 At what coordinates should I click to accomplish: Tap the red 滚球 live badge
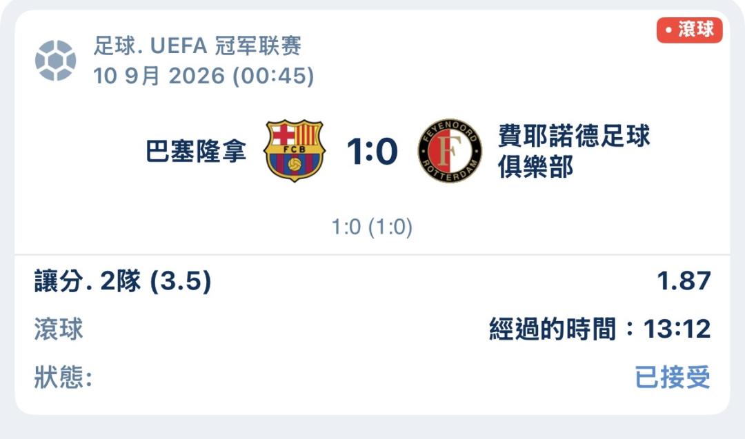[689, 30]
